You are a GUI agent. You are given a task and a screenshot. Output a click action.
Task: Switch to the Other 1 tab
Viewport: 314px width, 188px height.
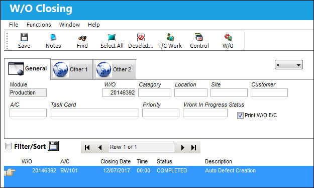[x=72, y=69]
